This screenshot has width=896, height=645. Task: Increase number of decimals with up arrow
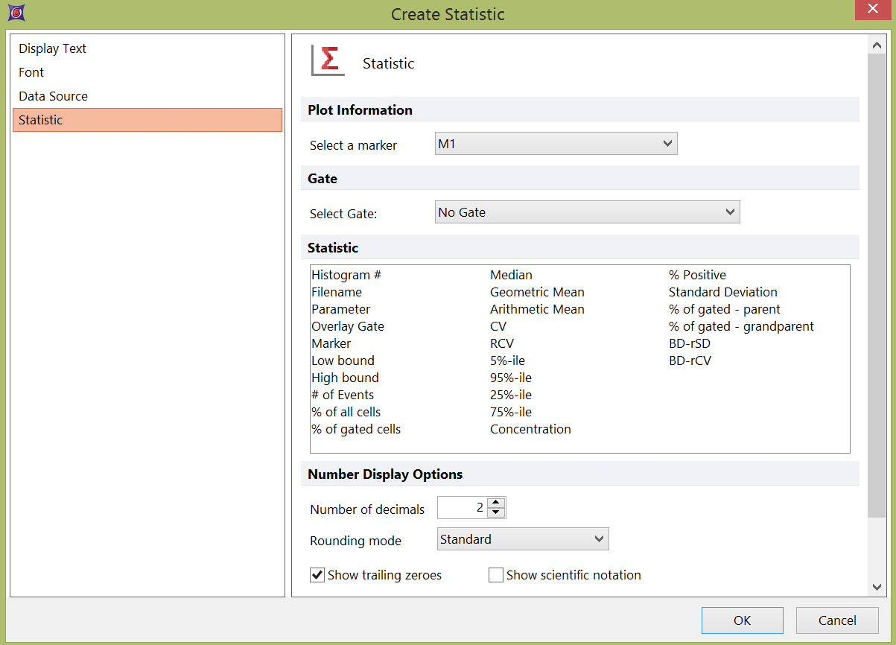pos(497,503)
